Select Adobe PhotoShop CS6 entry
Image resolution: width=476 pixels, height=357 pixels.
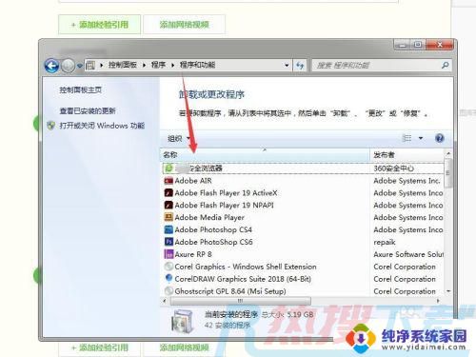[213, 242]
